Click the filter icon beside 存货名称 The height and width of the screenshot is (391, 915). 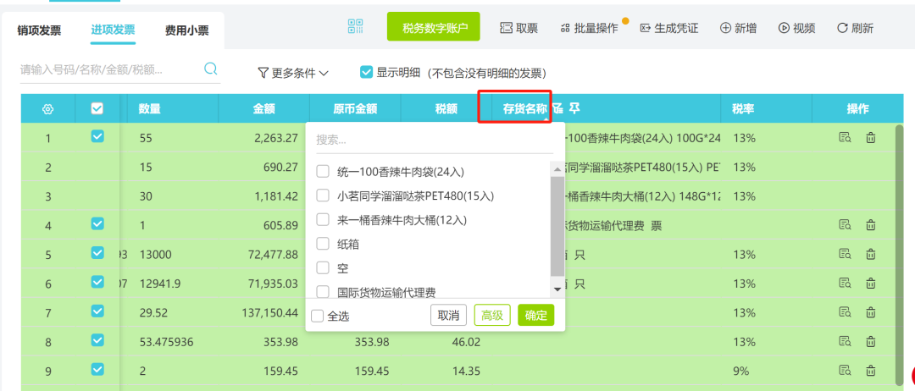(557, 108)
